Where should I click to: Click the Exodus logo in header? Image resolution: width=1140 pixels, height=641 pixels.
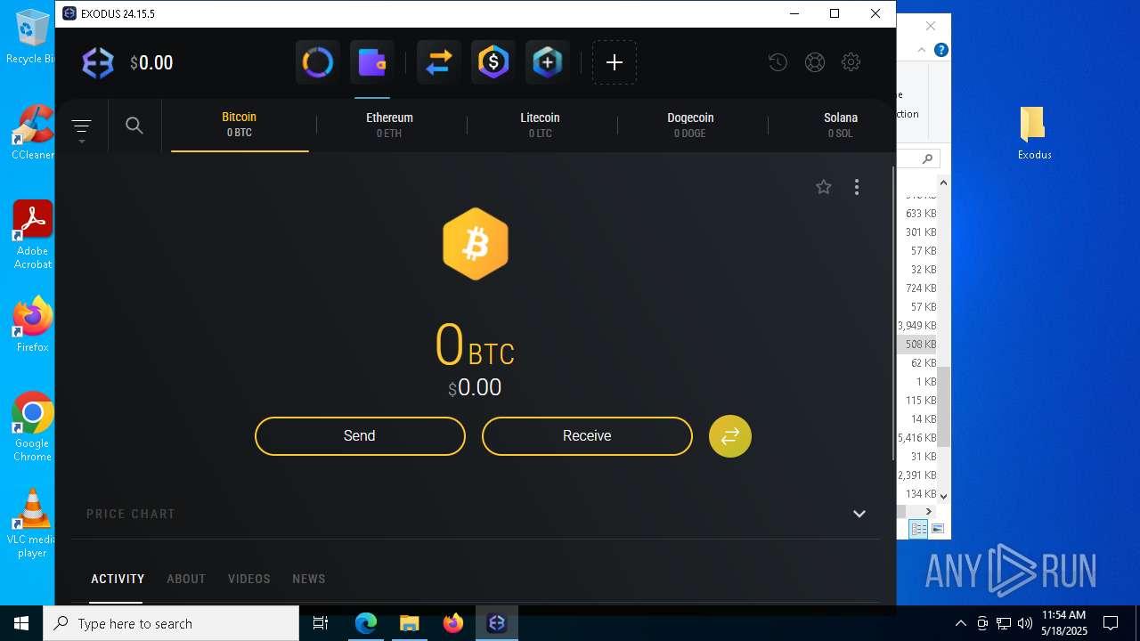click(x=98, y=62)
